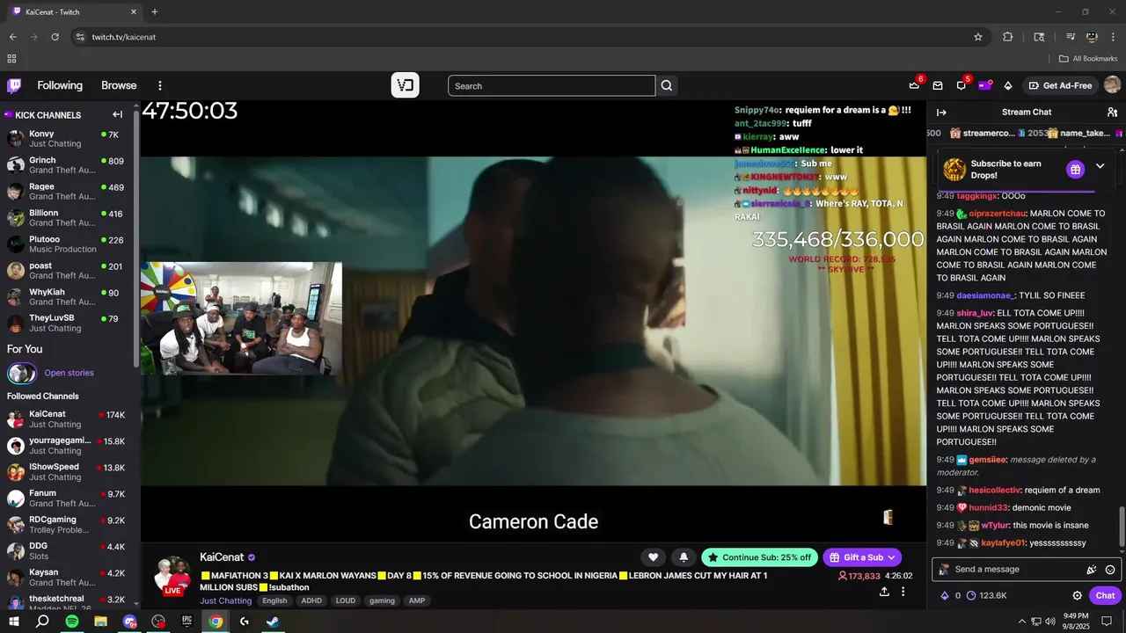Screen dimensions: 1126x633
Task: Open Chrome apps grid shortcut
Action: [x=11, y=59]
